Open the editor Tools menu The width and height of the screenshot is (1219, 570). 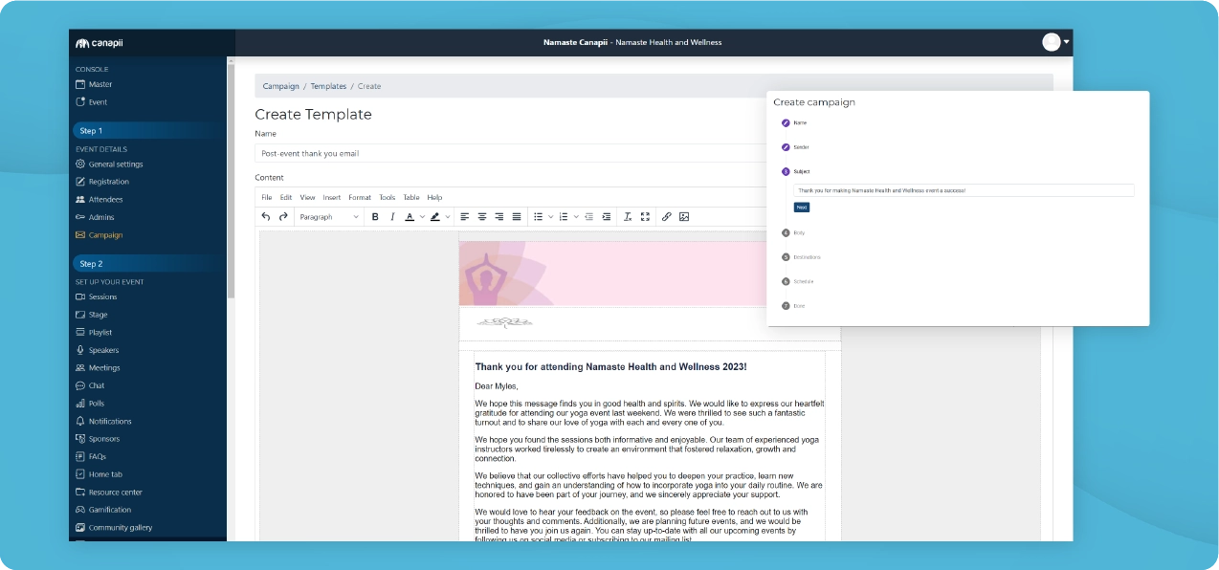(x=387, y=198)
